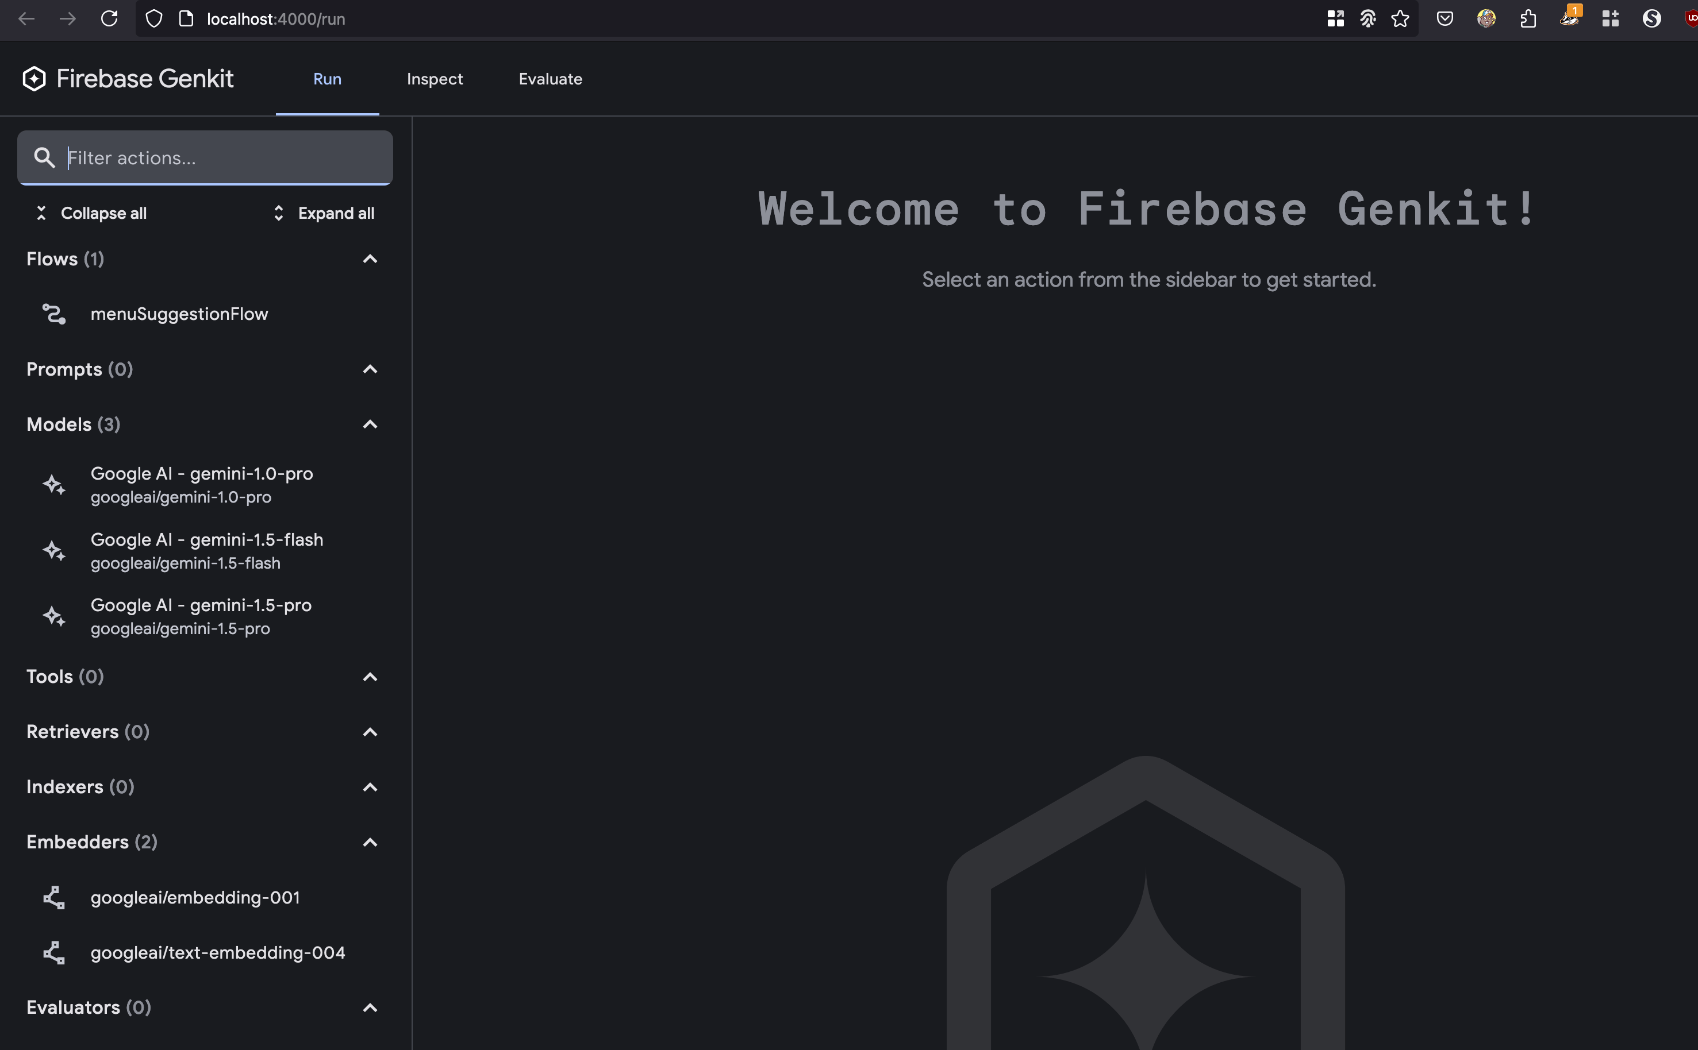Select Google AI gemini-1.5-pro model

coord(201,616)
